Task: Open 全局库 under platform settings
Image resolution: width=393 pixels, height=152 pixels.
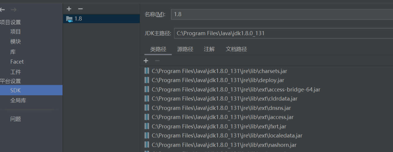Action: click(x=18, y=100)
